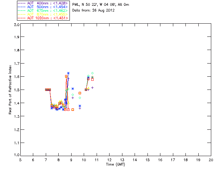The height and width of the screenshot is (173, 217).
Task: Click the x-axis tick label 14
Action: [135, 160]
